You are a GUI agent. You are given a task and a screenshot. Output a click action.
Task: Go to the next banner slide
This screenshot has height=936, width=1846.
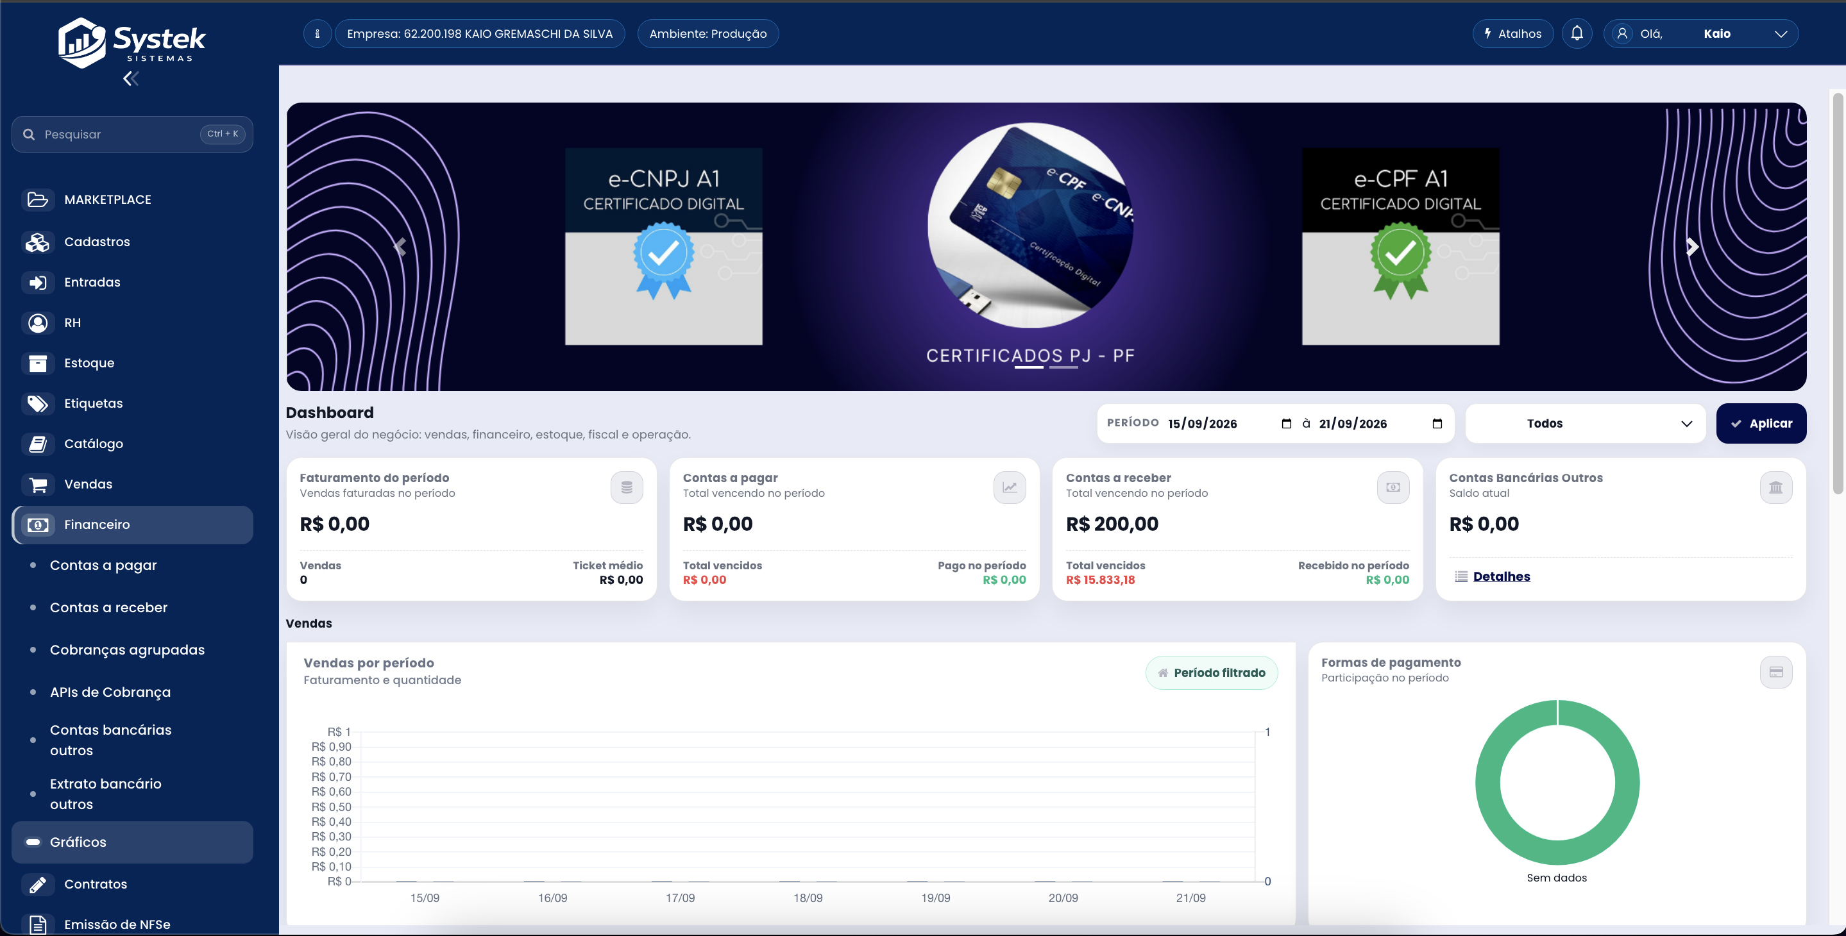(x=1692, y=247)
